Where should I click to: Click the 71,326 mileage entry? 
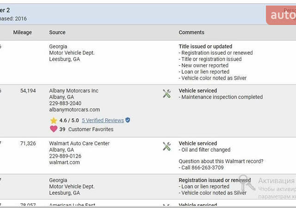coord(28,143)
